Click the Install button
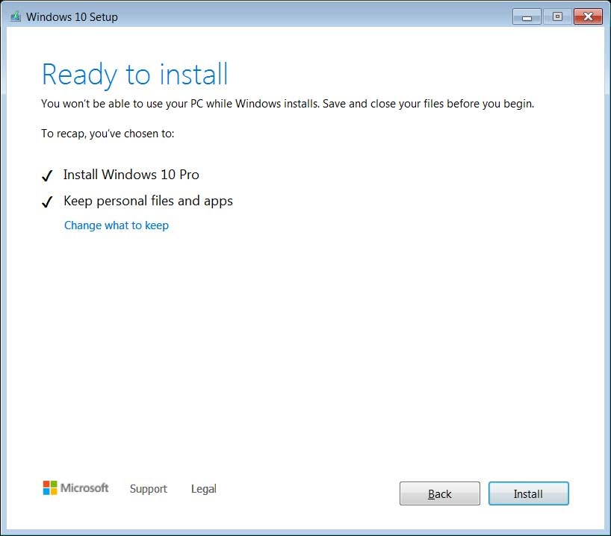This screenshot has height=536, width=611. coord(528,493)
